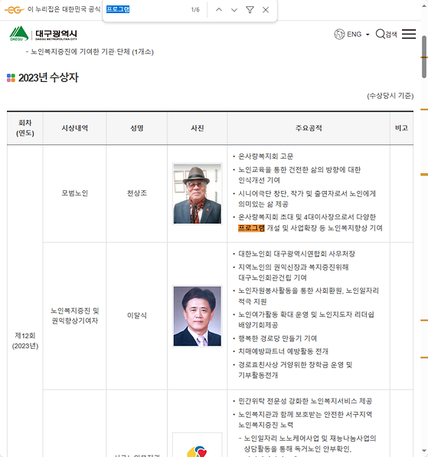Close the find bar
The width and height of the screenshot is (428, 457).
[266, 10]
